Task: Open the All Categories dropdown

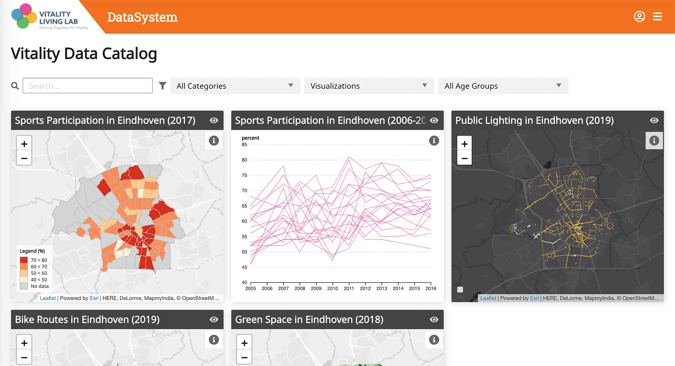Action: pyautogui.click(x=235, y=86)
